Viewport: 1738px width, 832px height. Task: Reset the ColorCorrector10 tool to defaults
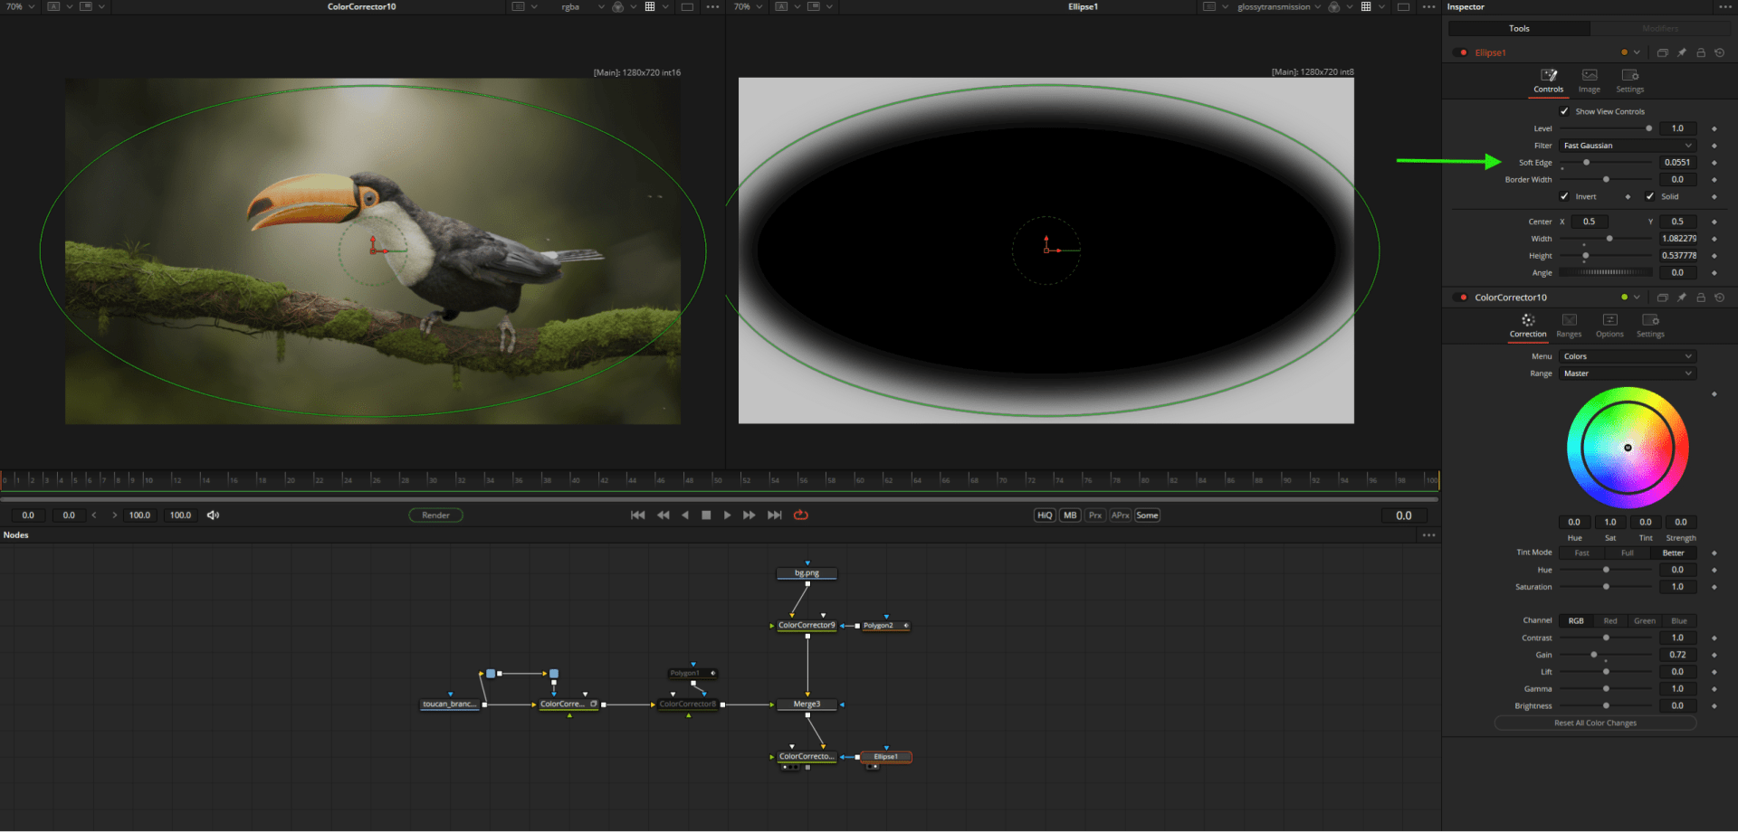click(1720, 298)
